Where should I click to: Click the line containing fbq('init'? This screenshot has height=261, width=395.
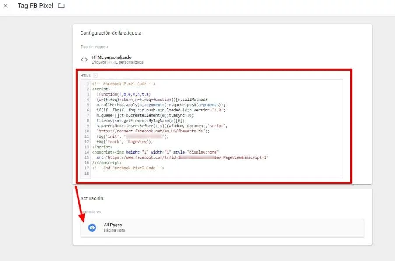[x=133, y=136]
